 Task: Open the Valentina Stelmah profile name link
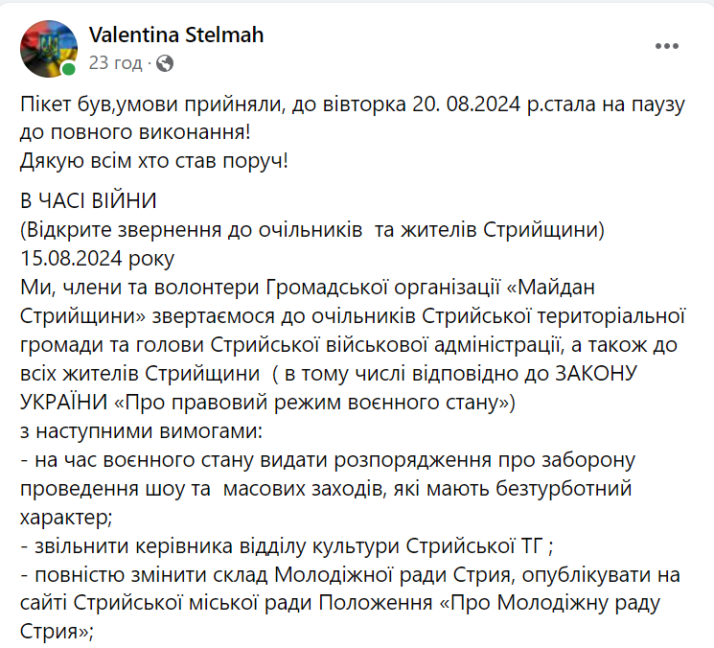[x=175, y=35]
